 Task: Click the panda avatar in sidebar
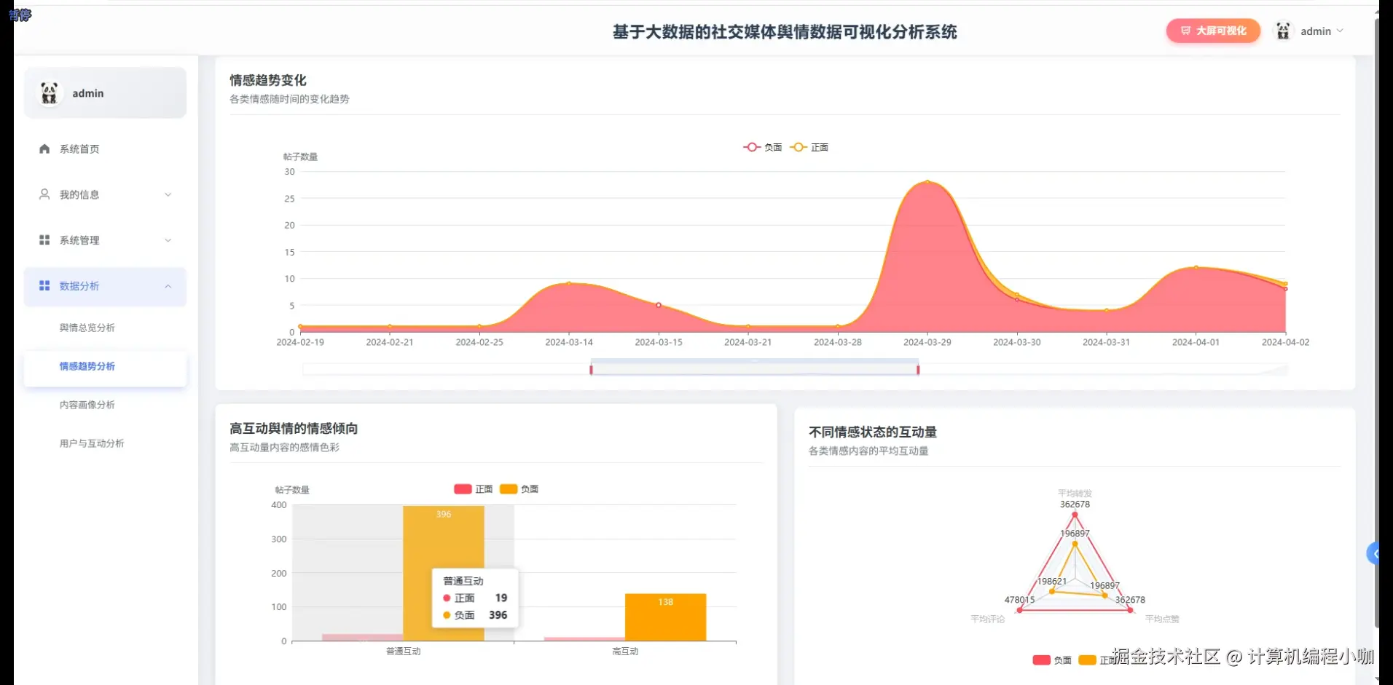coord(50,93)
